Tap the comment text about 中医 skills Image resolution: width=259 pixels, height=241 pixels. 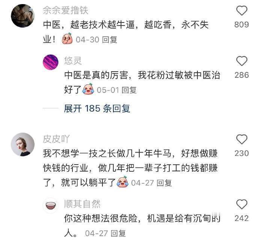coord(125,32)
